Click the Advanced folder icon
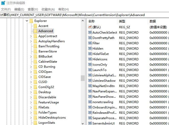The width and height of the screenshot is (169, 125). click(35, 31)
